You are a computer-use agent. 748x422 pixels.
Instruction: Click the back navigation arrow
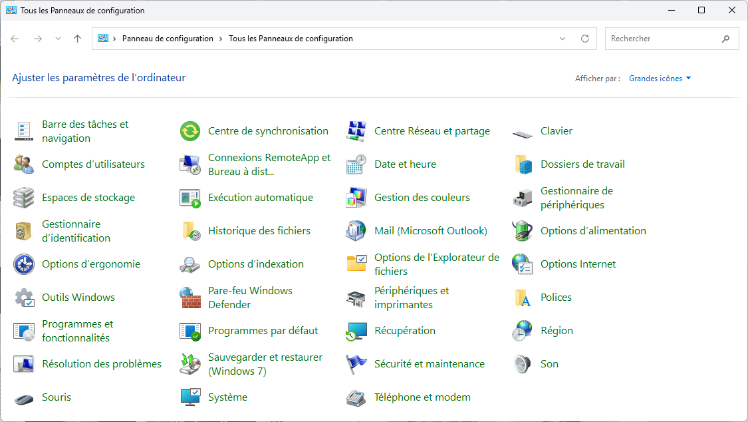[15, 38]
